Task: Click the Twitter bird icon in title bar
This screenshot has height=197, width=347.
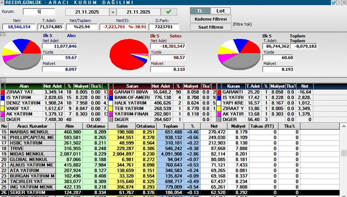Action: coord(334,3)
